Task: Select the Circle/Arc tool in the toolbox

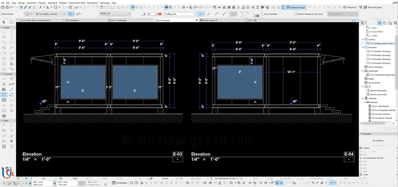Action: [x=4, y=95]
